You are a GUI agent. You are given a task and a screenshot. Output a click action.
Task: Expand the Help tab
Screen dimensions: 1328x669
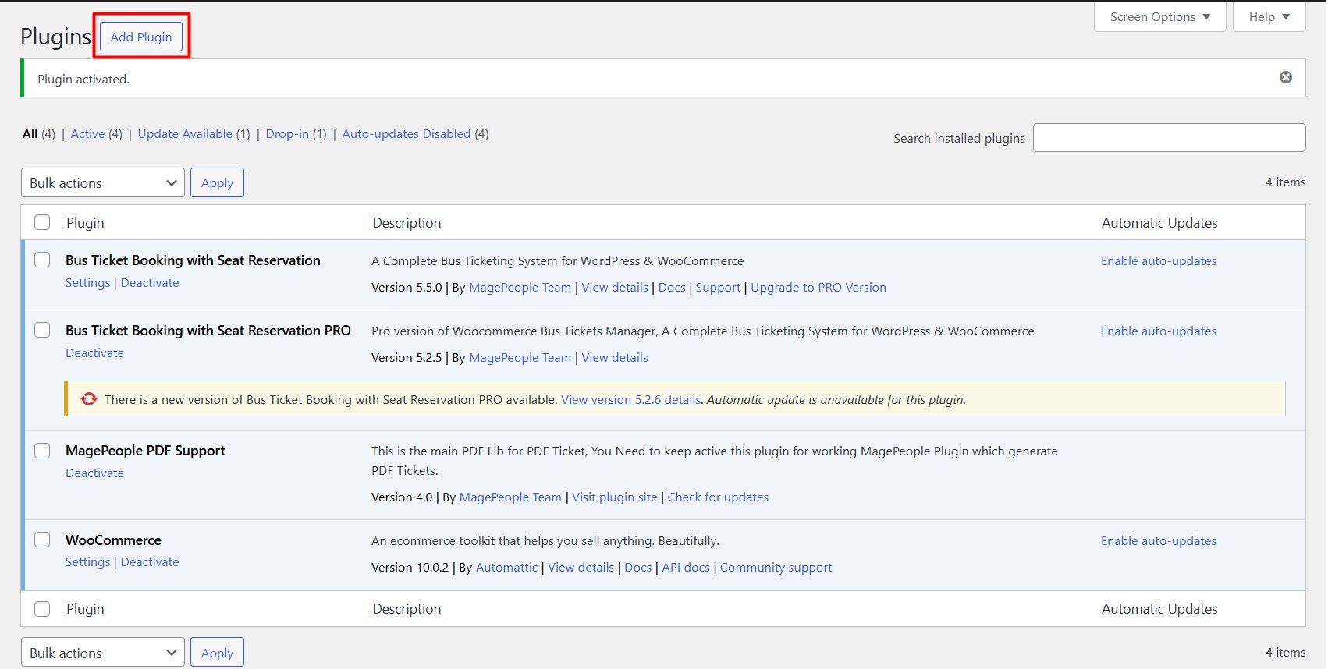[x=1269, y=16]
